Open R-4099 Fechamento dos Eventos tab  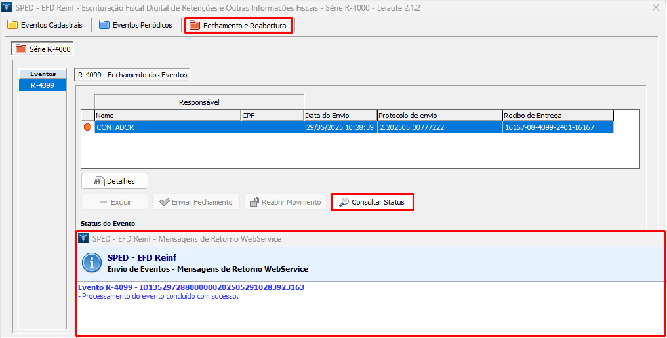[x=132, y=75]
